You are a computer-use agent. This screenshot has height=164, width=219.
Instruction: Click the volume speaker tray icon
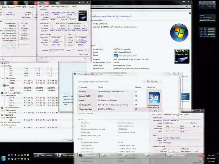point(203,161)
